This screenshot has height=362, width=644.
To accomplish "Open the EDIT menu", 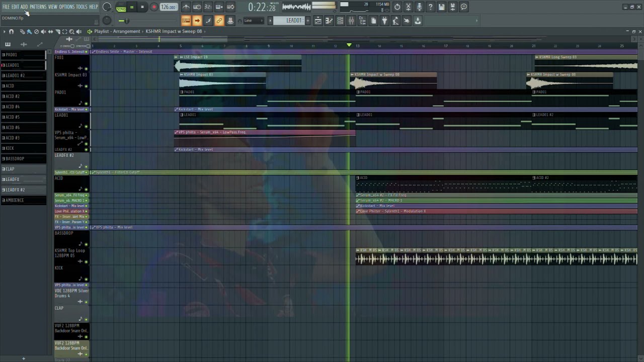I will (15, 7).
